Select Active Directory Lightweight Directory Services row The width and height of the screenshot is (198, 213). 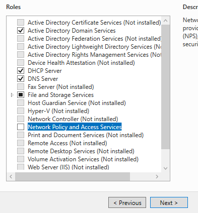(94, 47)
